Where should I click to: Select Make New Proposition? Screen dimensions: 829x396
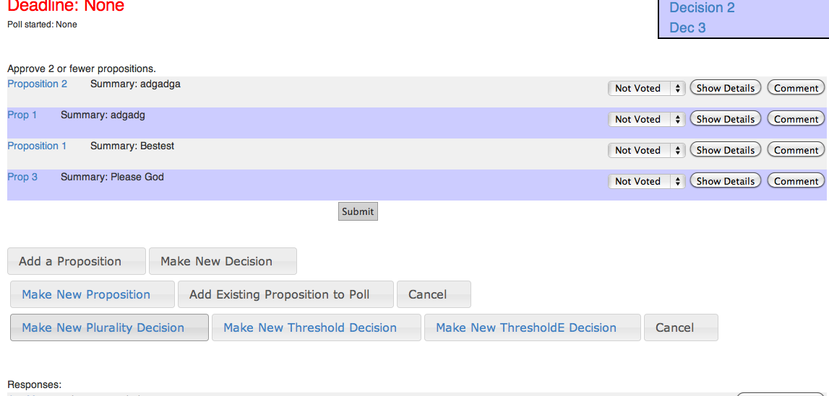(93, 294)
